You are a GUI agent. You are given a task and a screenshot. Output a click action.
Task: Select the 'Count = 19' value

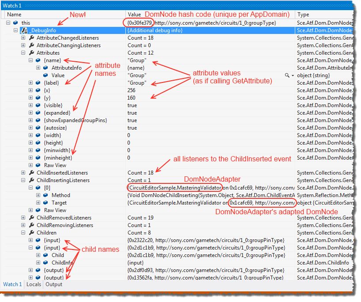[210, 218]
